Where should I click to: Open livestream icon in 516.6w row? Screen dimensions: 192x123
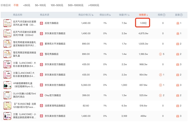(x=178, y=106)
